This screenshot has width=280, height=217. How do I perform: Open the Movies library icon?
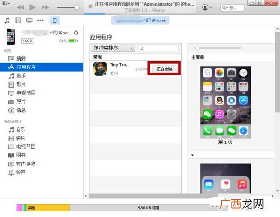(18, 20)
